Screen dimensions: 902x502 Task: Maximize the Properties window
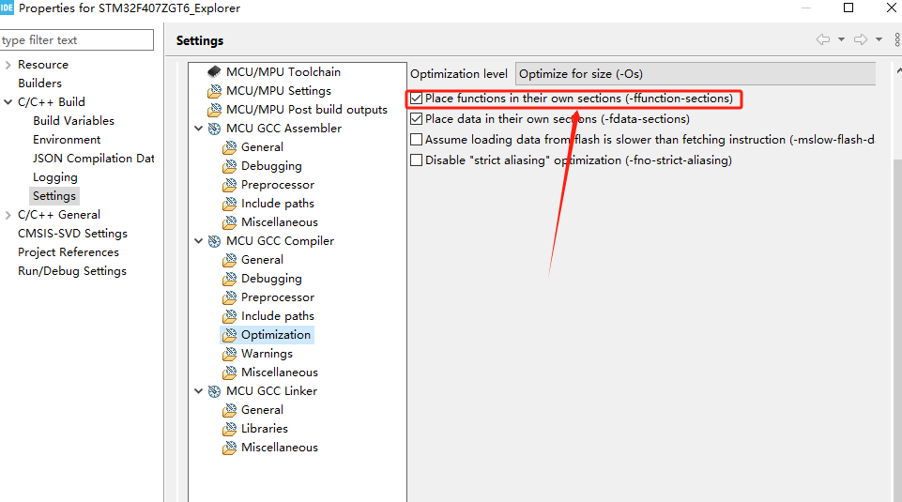coord(848,8)
